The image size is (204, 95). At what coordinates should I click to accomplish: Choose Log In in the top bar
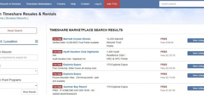coord(98,4)
